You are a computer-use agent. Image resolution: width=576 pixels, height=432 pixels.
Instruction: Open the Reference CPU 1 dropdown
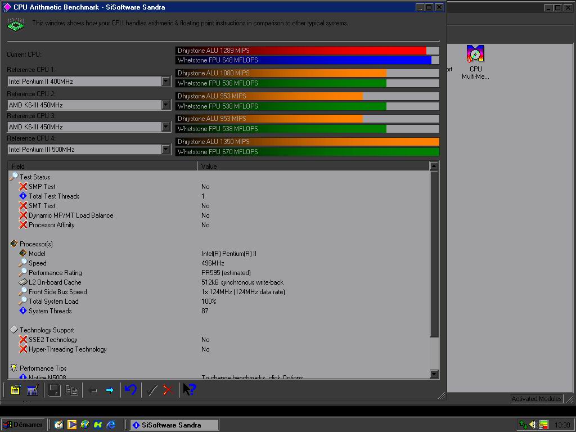click(166, 82)
